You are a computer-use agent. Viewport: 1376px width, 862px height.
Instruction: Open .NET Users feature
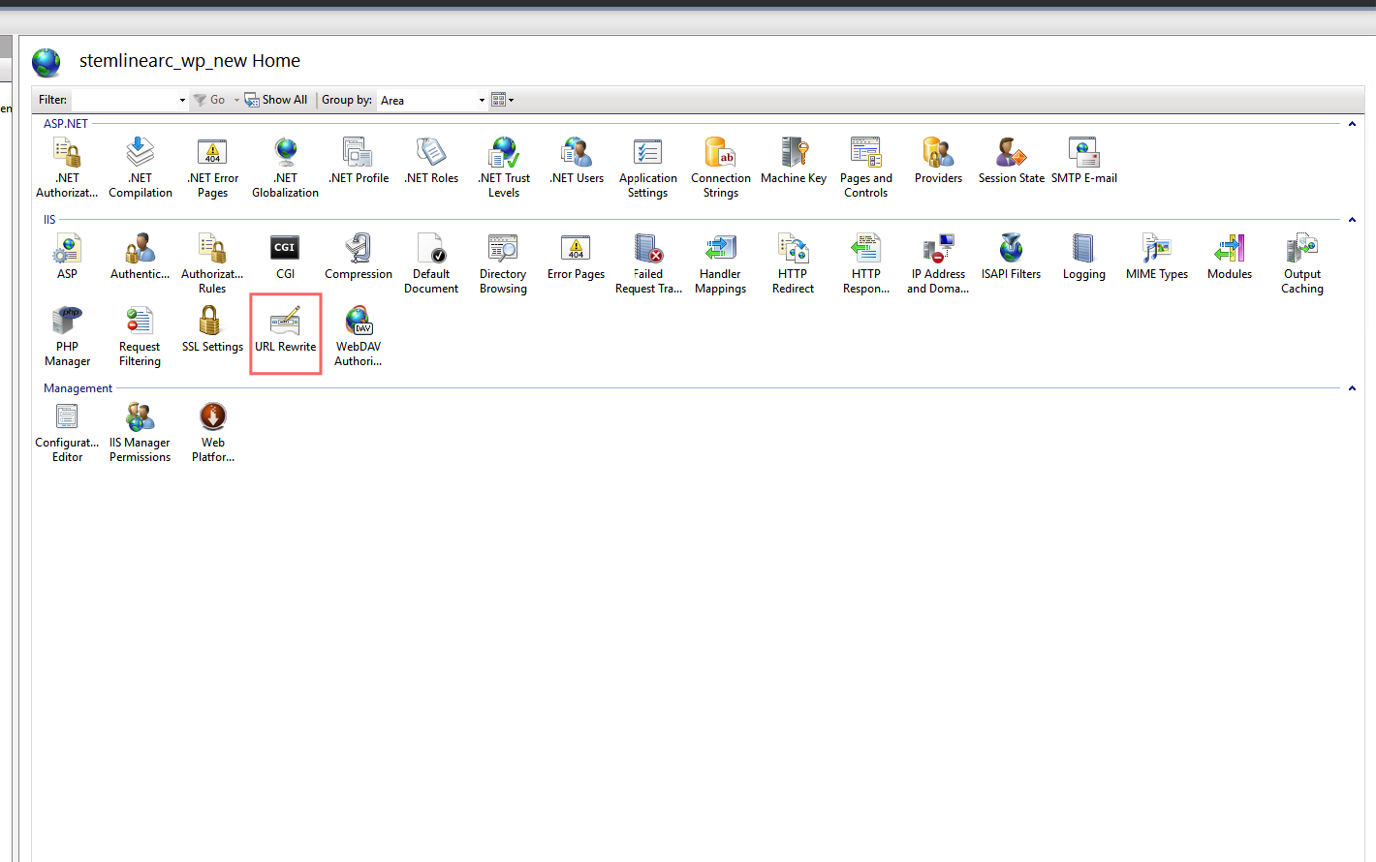tap(577, 161)
